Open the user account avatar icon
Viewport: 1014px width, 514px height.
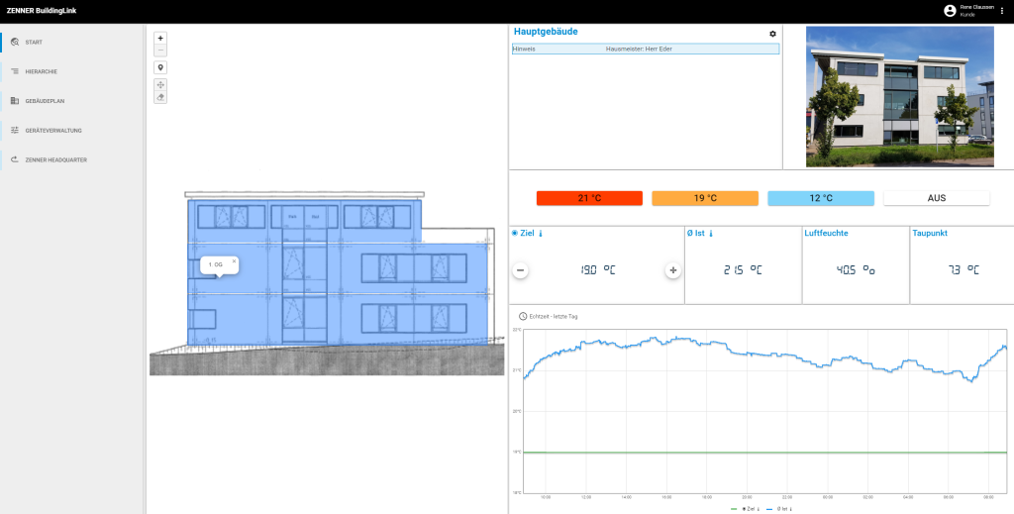pyautogui.click(x=950, y=10)
